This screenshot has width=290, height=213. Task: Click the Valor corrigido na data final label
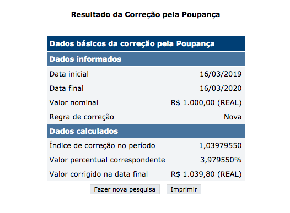tap(99, 174)
